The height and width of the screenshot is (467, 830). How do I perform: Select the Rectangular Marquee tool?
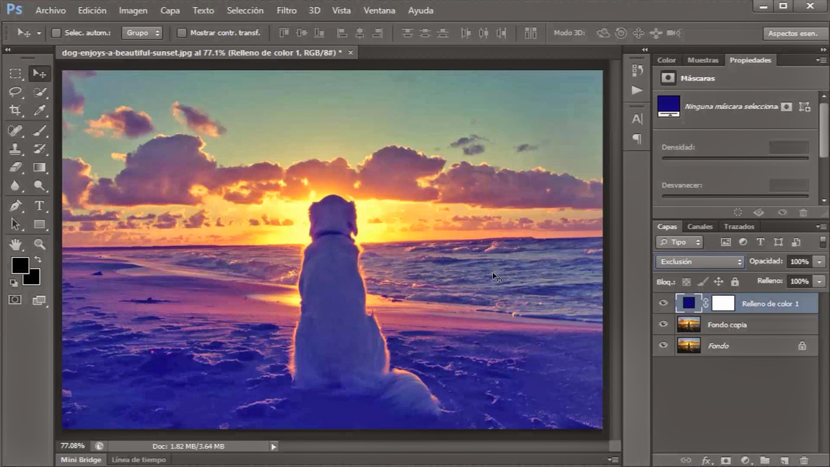[x=16, y=74]
